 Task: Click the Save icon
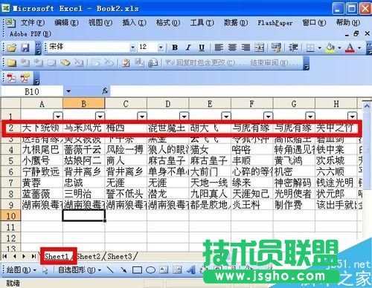click(25, 48)
